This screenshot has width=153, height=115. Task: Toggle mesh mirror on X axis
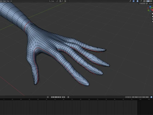142,4
